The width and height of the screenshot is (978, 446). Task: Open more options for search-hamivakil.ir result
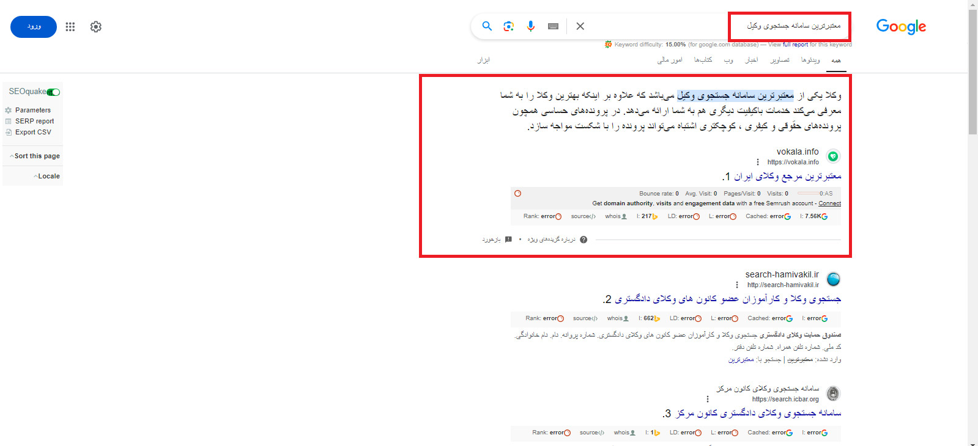737,285
